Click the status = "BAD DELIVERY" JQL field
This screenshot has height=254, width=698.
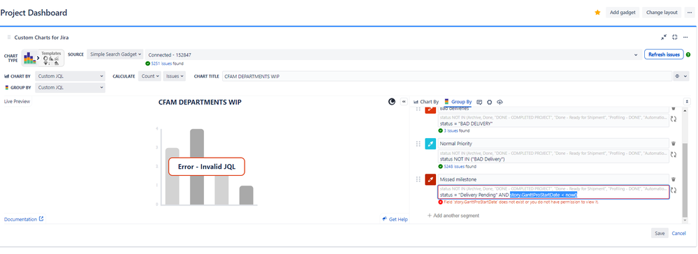[553, 121]
